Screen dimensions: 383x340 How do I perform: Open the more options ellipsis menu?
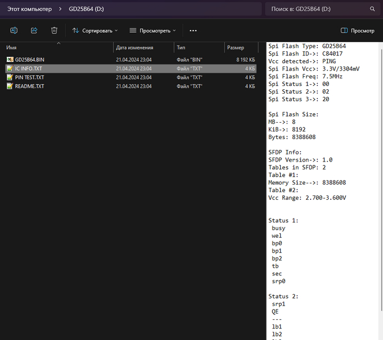pyautogui.click(x=193, y=31)
